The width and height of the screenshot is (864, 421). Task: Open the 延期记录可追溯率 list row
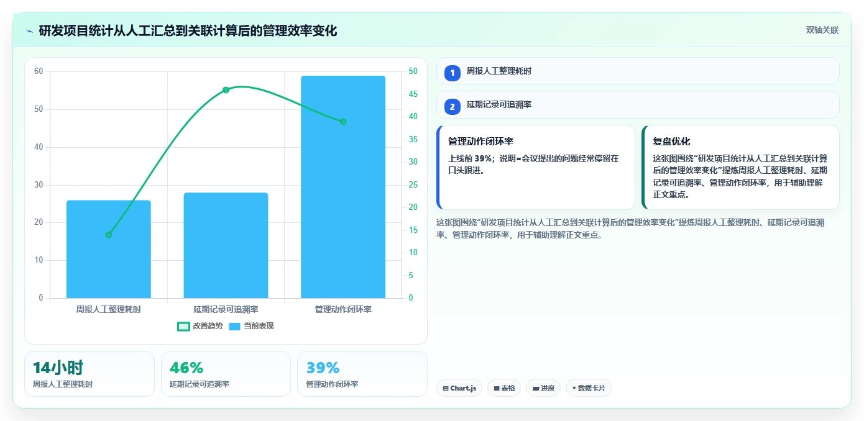pyautogui.click(x=638, y=104)
